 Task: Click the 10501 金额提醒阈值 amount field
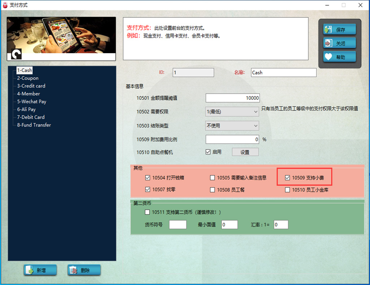pyautogui.click(x=232, y=98)
